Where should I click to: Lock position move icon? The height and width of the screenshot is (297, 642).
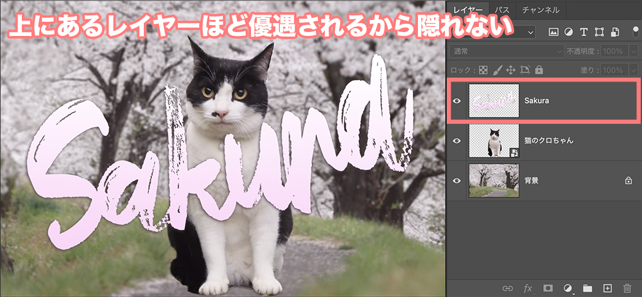510,70
